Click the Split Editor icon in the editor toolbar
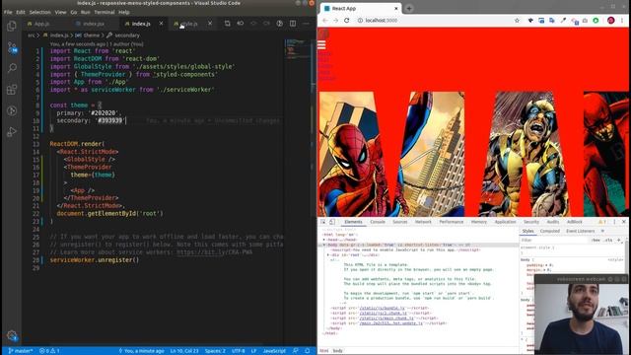This screenshot has height=355, width=631. coord(293,24)
